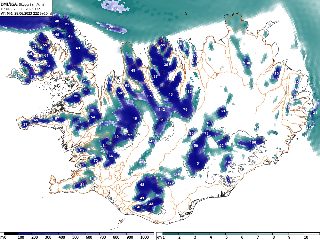This screenshot has width=320, height=240.
Task: Click the 52 value in the Westfjords
Action: tap(67, 24)
